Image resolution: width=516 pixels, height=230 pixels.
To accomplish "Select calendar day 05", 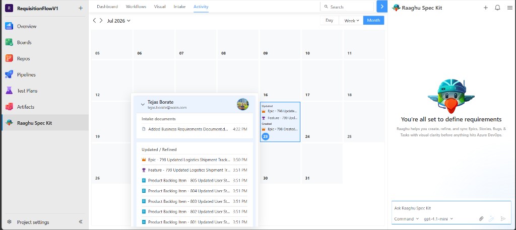I will pyautogui.click(x=111, y=44).
